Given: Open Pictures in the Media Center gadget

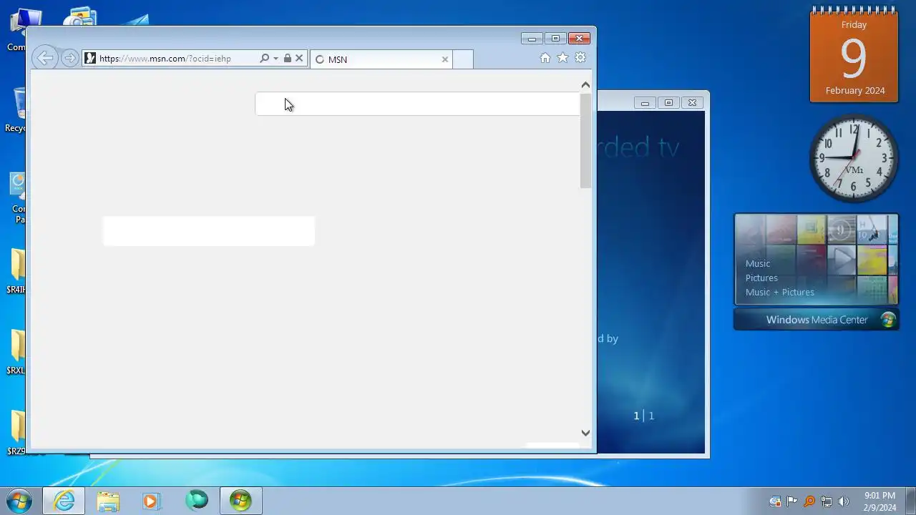Looking at the screenshot, I should point(761,278).
